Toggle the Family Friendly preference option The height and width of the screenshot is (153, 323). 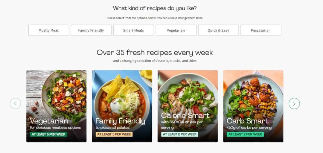coord(91,30)
